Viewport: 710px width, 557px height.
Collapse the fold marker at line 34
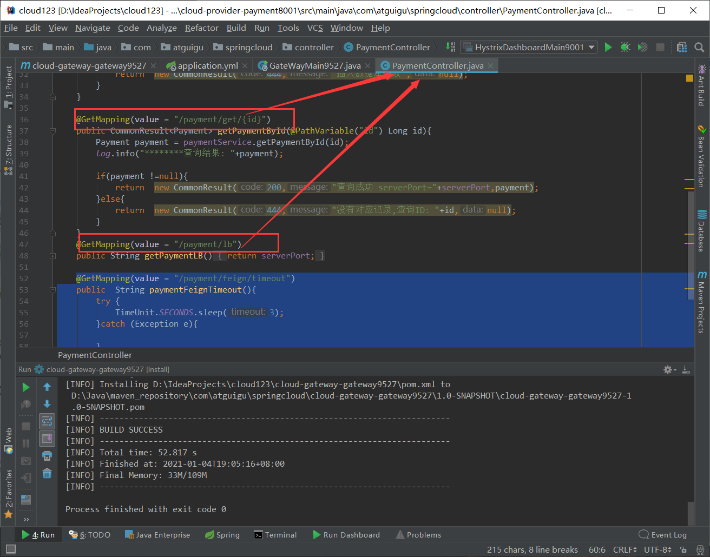[52, 97]
